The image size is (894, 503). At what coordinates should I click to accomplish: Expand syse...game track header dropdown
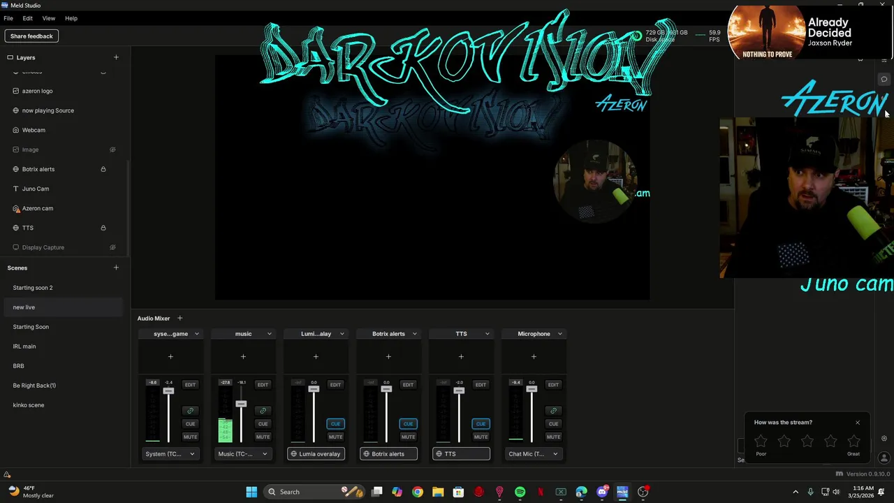[196, 334]
